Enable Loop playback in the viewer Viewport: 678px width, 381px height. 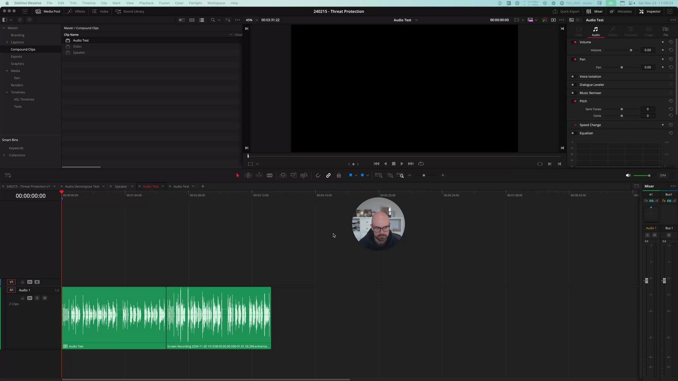tap(421, 164)
